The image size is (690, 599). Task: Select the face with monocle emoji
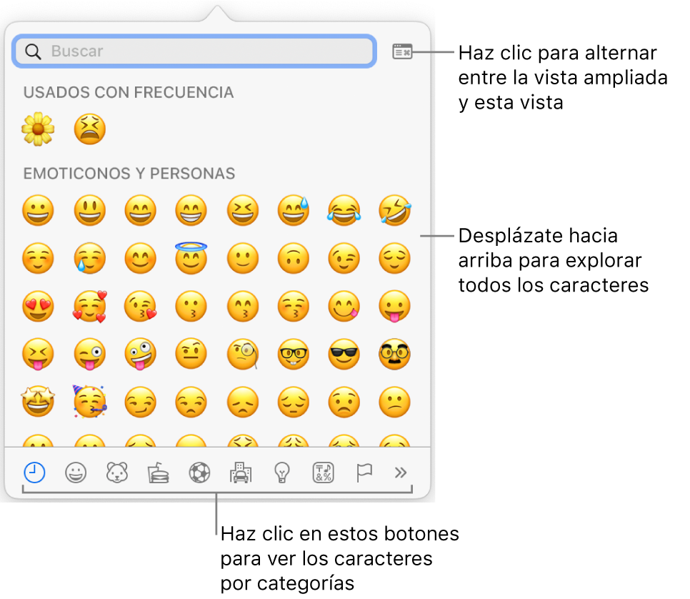point(243,354)
